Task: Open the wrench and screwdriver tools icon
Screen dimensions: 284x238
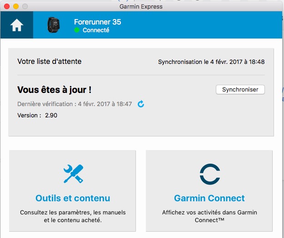Action: click(x=73, y=174)
